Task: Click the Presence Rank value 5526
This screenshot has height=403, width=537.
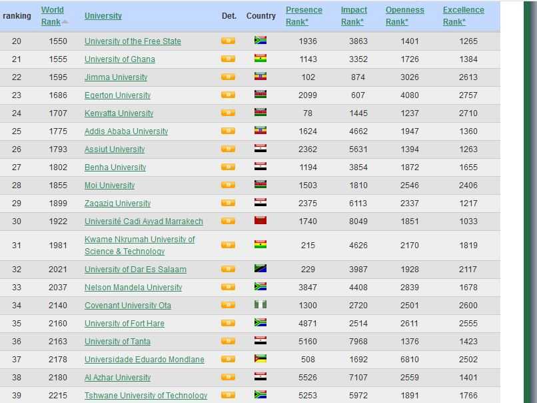Action: tap(308, 378)
